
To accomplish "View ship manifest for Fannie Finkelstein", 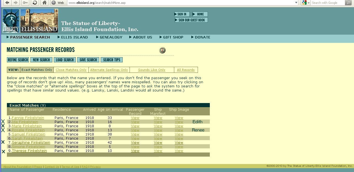I will point(158,118).
